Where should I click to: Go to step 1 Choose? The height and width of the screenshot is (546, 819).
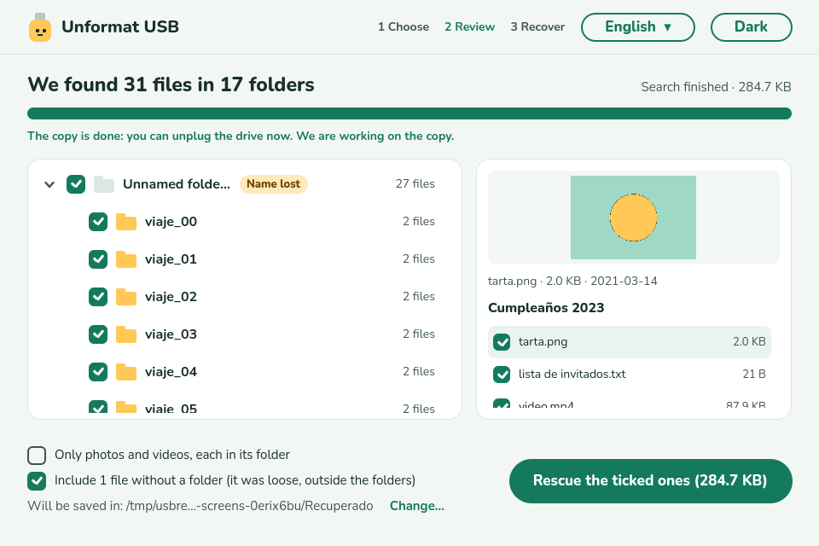404,27
